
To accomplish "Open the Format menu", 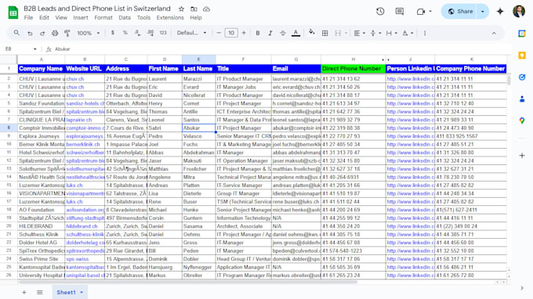I will click(103, 18).
